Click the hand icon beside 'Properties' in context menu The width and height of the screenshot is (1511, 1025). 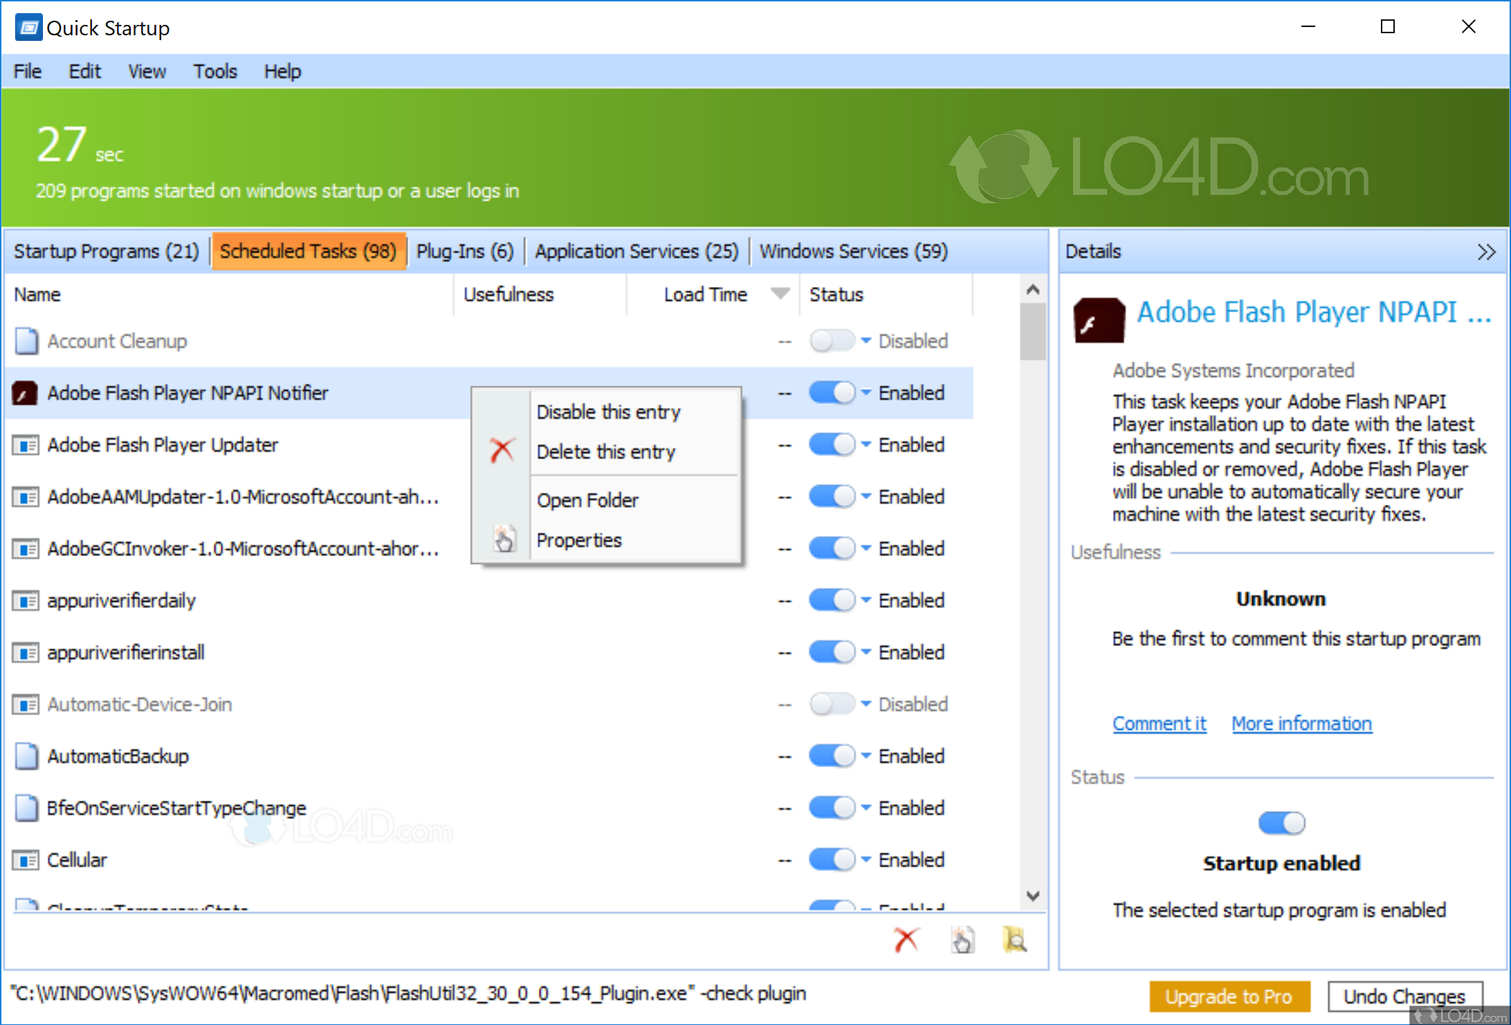[503, 539]
